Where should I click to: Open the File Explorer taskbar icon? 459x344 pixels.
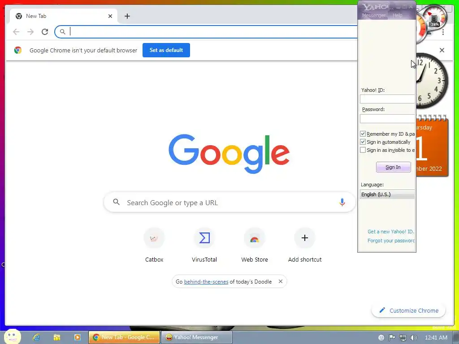(x=57, y=337)
